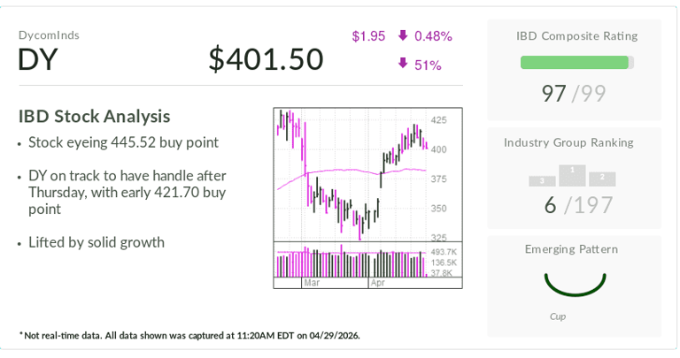The width and height of the screenshot is (680, 358).
Task: Click the IBD Stock Analysis heading
Action: pyautogui.click(x=94, y=117)
